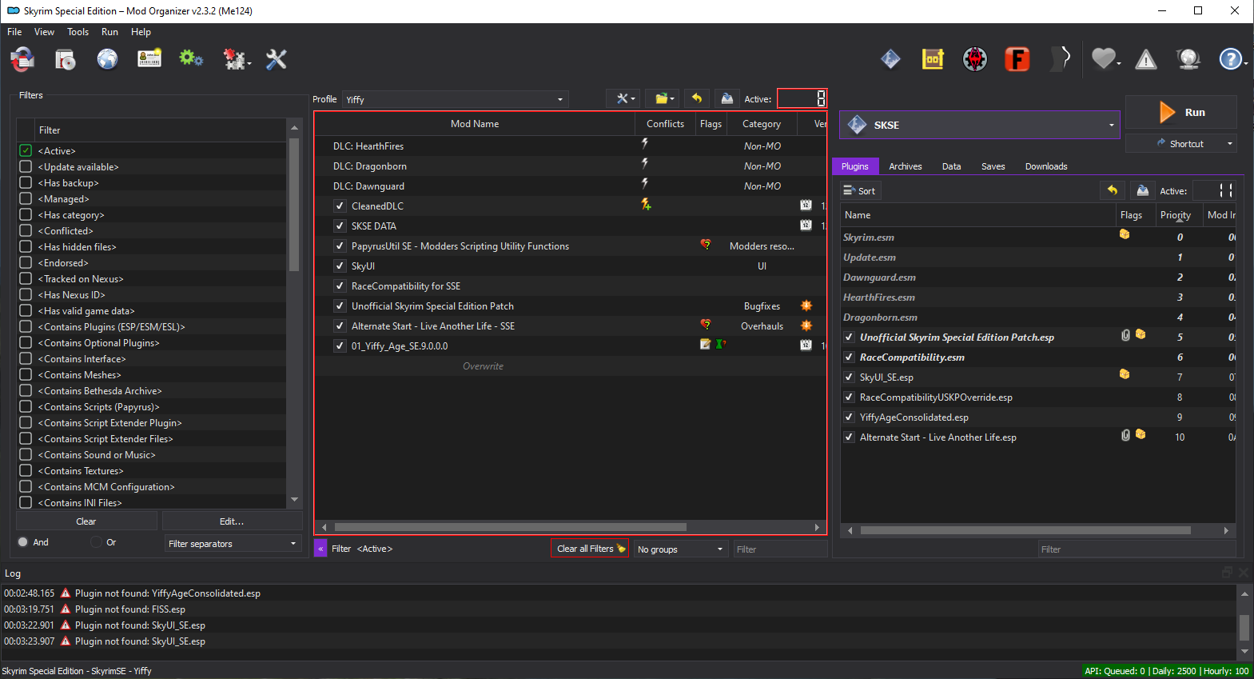Click the heart Endorse icon
Image resolution: width=1254 pixels, height=679 pixels.
pos(1103,58)
